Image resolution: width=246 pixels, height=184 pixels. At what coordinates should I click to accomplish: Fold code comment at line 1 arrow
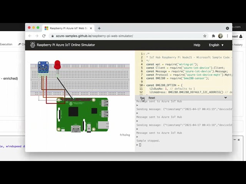pyautogui.click(x=144, y=54)
